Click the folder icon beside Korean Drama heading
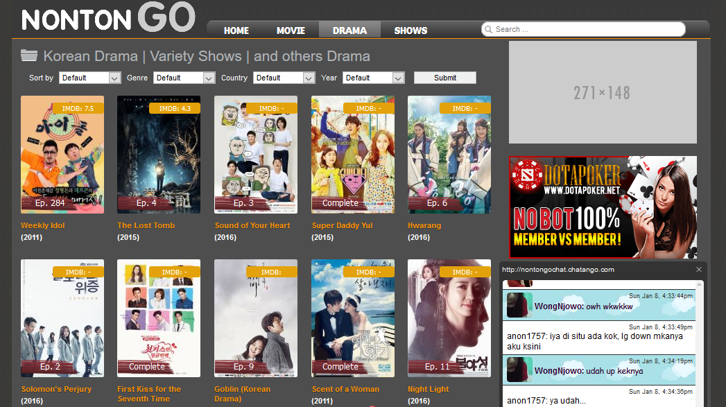This screenshot has width=726, height=407. [x=28, y=55]
